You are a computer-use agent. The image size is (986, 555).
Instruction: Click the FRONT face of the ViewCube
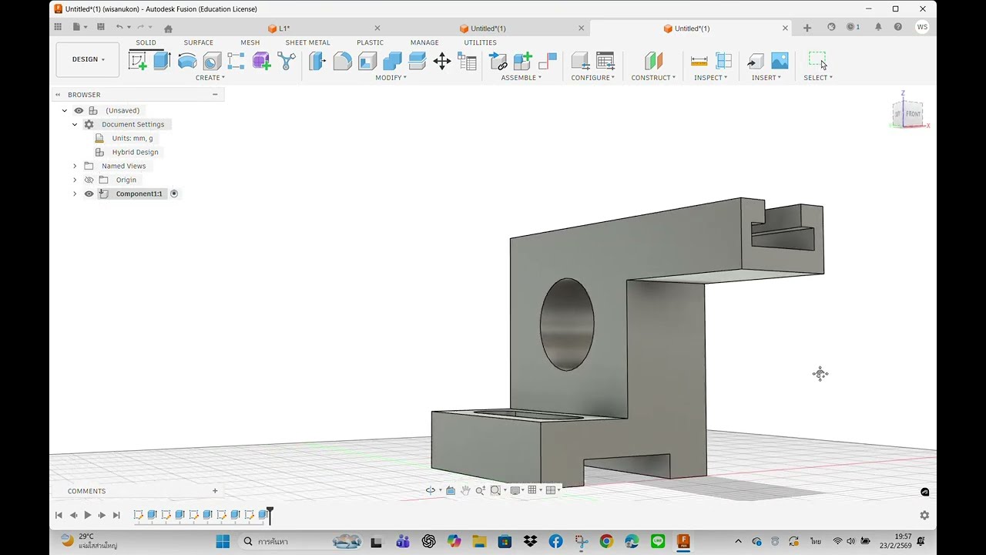tap(913, 114)
